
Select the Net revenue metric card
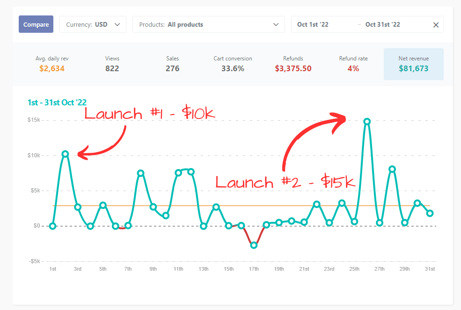click(413, 64)
